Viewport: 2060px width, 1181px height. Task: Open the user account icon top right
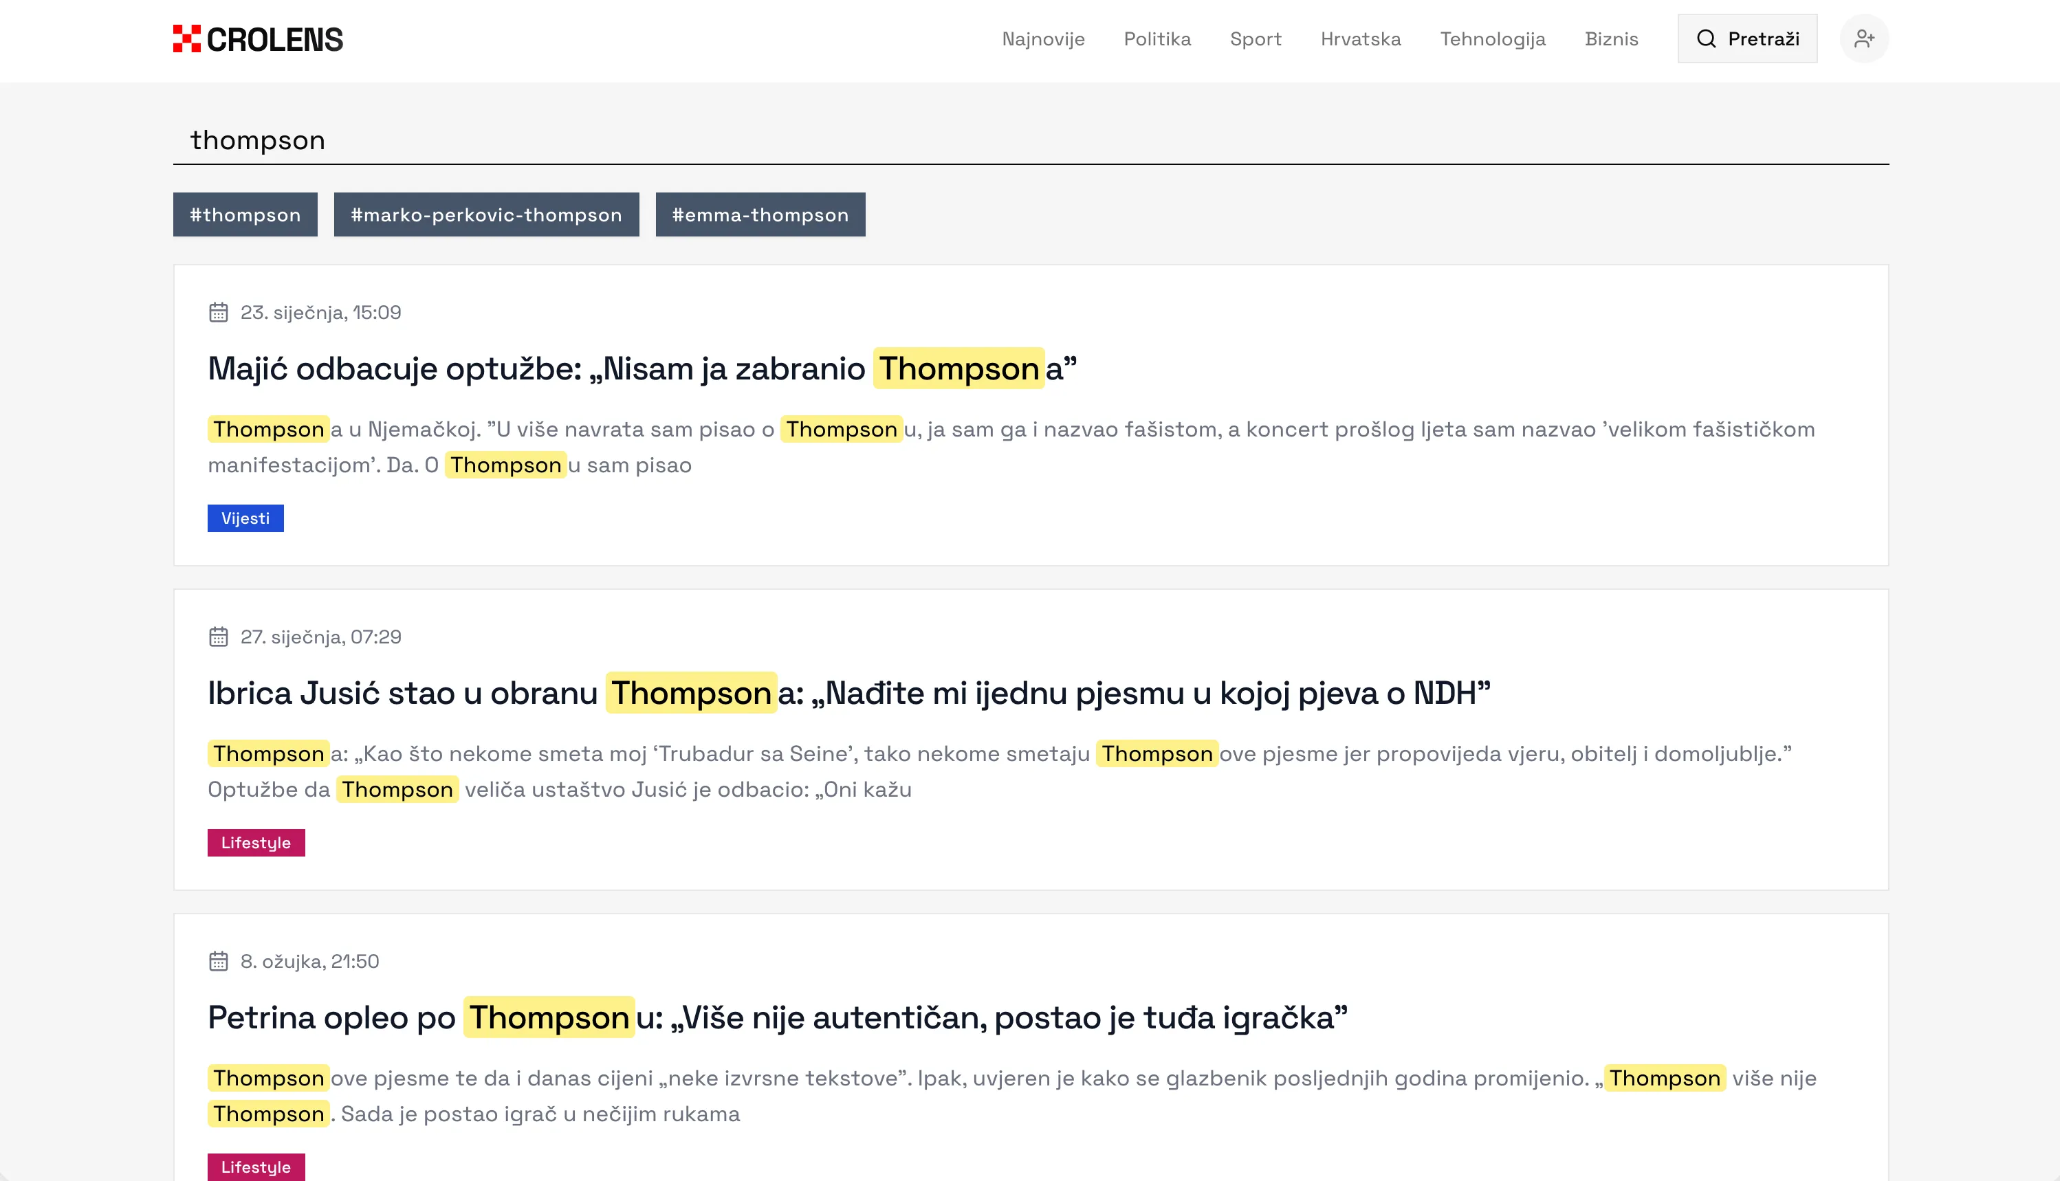[1865, 37]
